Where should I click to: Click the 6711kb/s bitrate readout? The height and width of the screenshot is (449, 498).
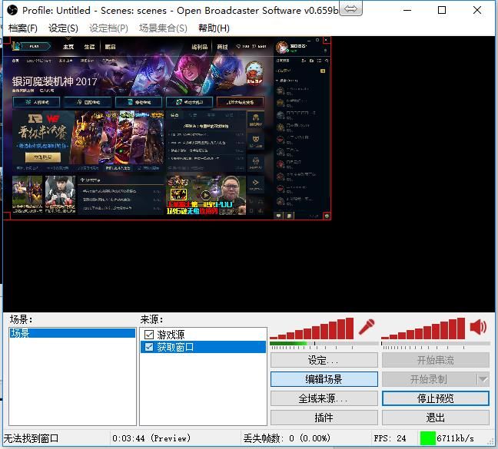tap(455, 438)
